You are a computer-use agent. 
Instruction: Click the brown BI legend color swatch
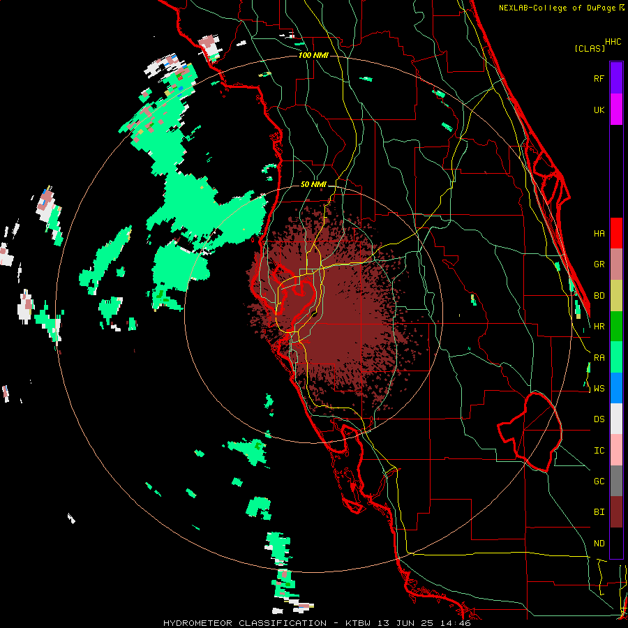tap(616, 512)
